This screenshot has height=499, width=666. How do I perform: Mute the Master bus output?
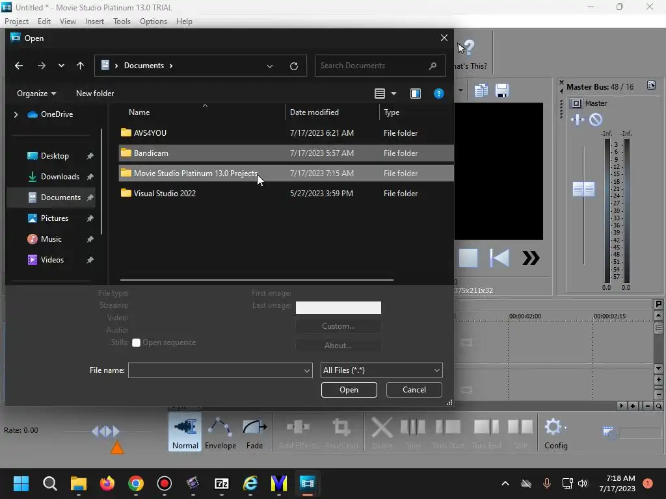(596, 120)
